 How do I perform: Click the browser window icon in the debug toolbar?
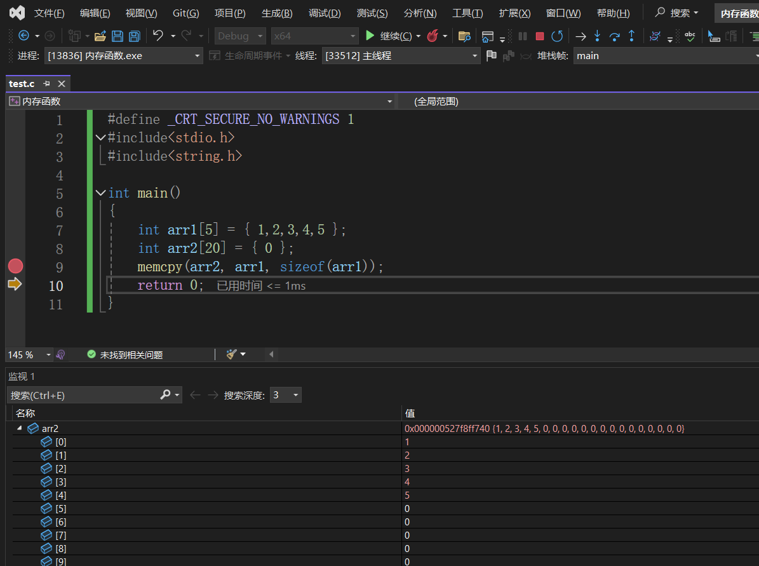pyautogui.click(x=487, y=36)
